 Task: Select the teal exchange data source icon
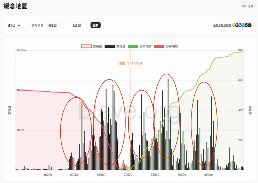point(243,25)
